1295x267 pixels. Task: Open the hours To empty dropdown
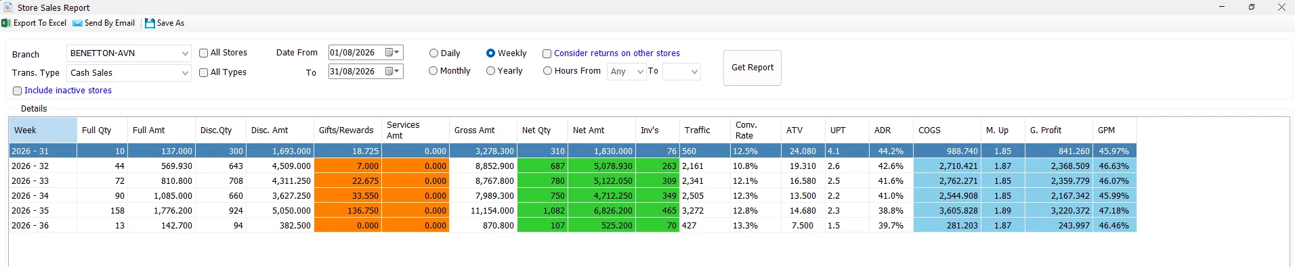pos(681,72)
